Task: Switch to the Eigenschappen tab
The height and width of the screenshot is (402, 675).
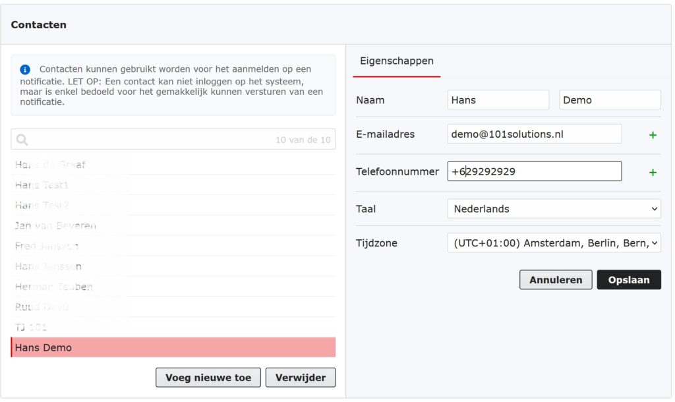Action: 397,61
